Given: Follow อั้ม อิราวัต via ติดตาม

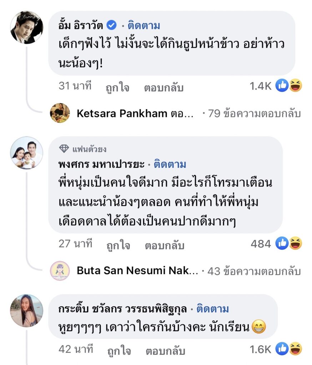Looking at the screenshot, I should (144, 26).
